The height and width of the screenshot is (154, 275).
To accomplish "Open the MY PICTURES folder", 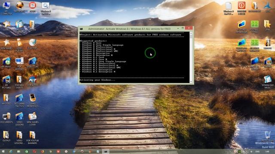I will 6,82.
